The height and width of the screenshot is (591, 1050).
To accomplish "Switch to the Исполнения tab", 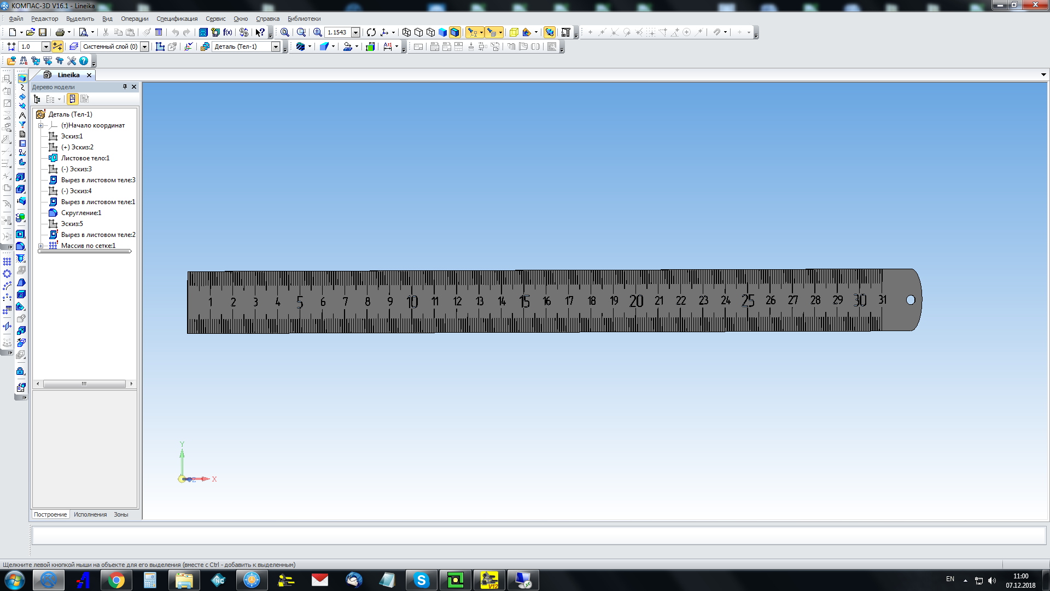I will (x=90, y=514).
